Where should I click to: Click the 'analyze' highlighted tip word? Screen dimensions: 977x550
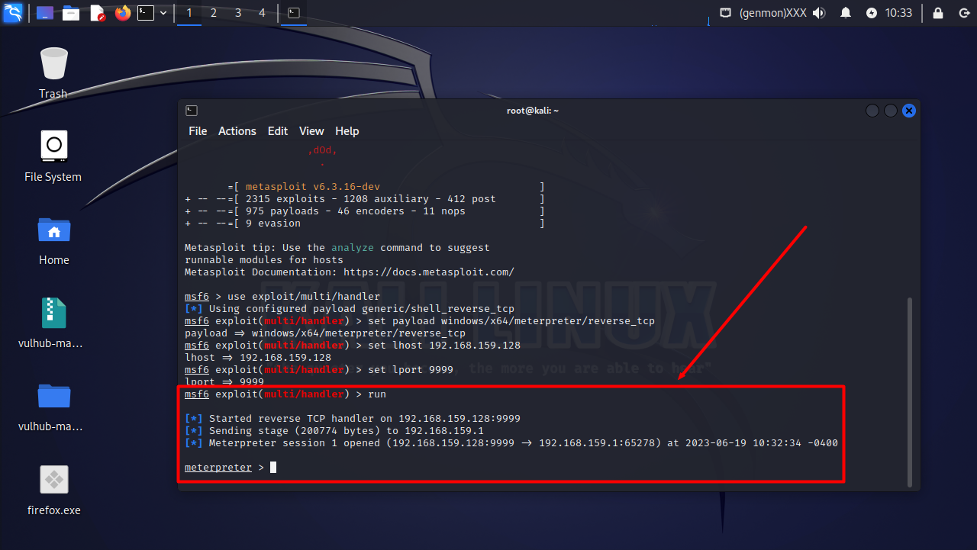click(353, 248)
